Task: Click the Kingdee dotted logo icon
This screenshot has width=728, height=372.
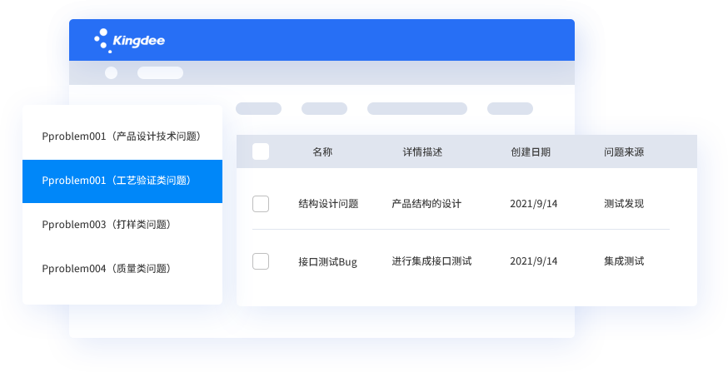Action: tap(102, 40)
